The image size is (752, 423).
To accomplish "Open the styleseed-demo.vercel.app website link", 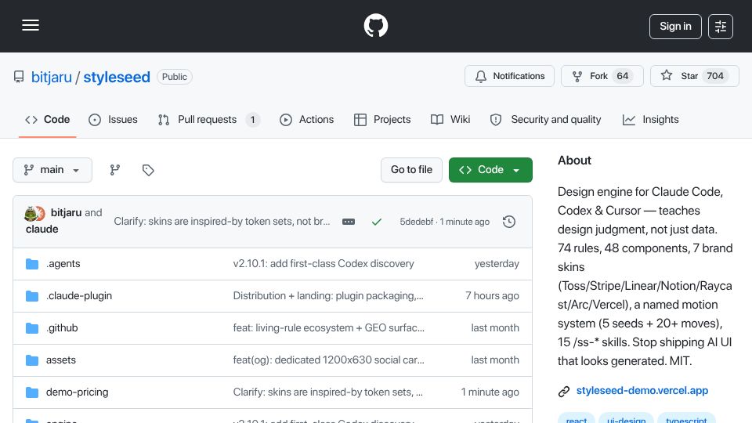I will [642, 390].
